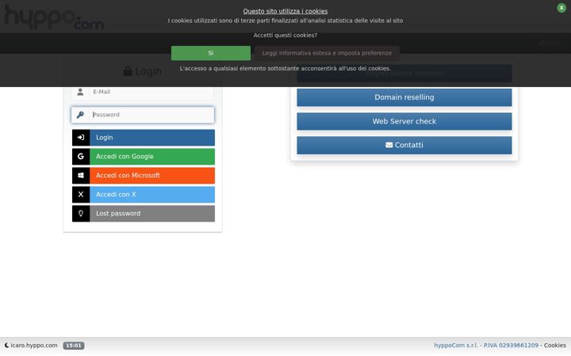Click the 15:01 timer badge
The height and width of the screenshot is (356, 571).
74,346
